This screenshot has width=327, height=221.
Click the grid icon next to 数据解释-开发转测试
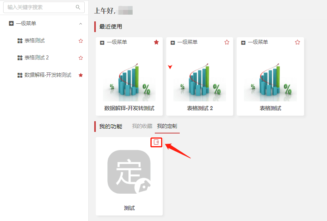pos(20,75)
